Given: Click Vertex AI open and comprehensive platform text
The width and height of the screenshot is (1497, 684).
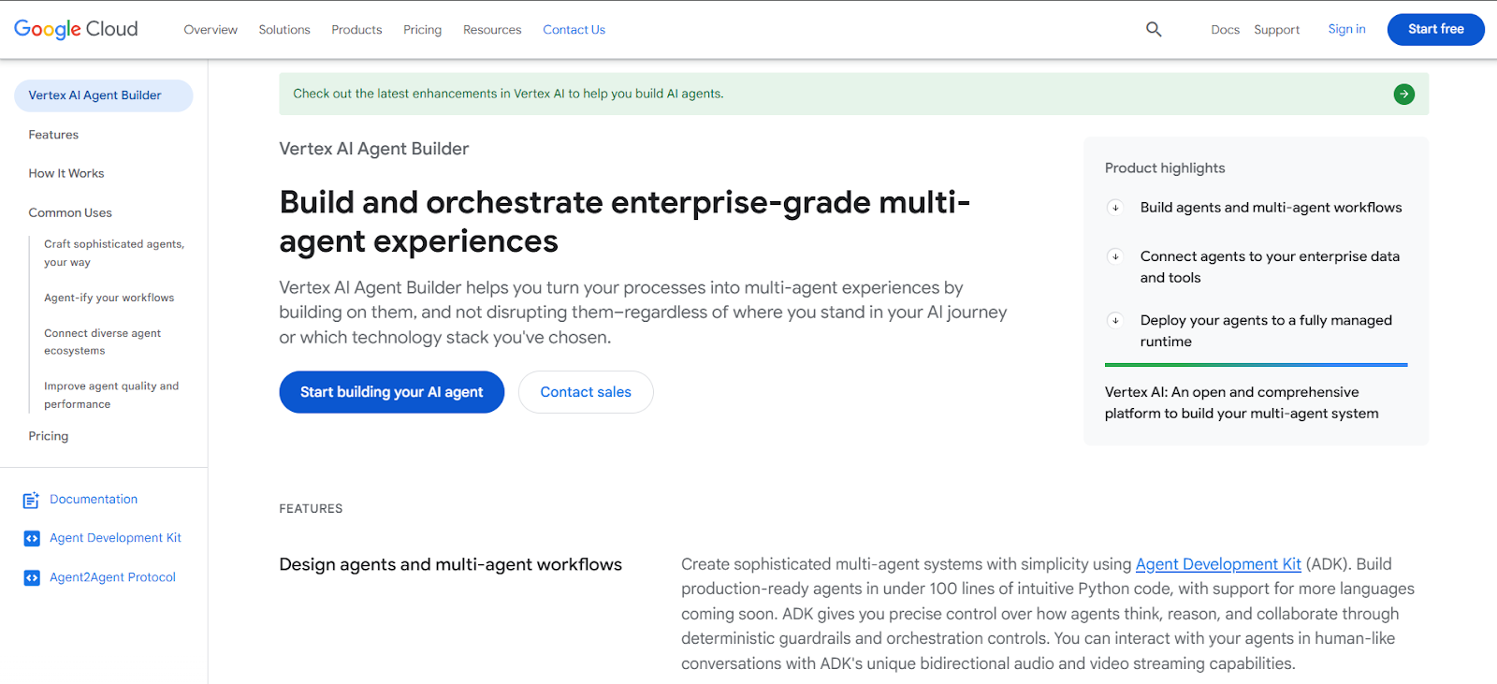Looking at the screenshot, I should (1242, 402).
